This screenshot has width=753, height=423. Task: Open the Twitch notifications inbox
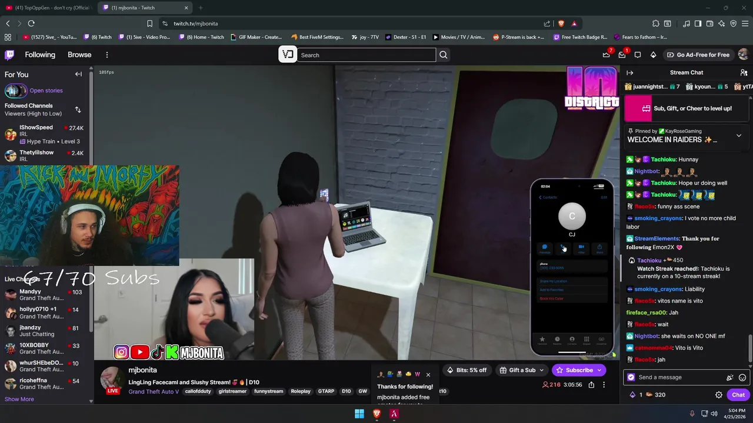[622, 55]
